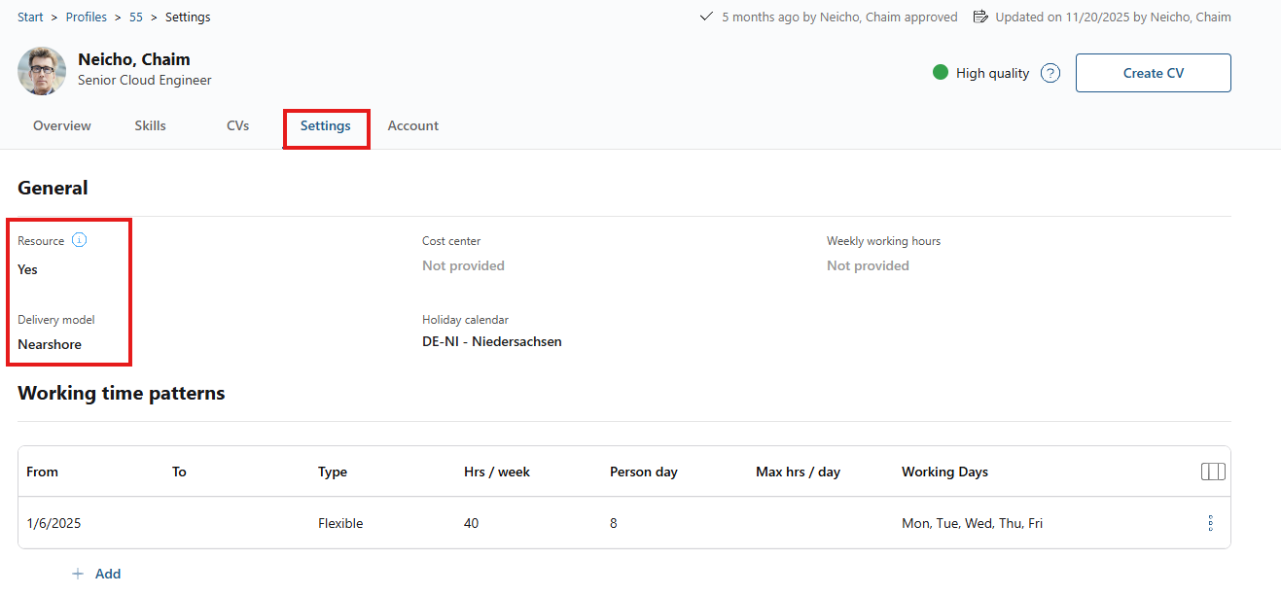Click the From column header
The height and width of the screenshot is (595, 1281).
(43, 472)
